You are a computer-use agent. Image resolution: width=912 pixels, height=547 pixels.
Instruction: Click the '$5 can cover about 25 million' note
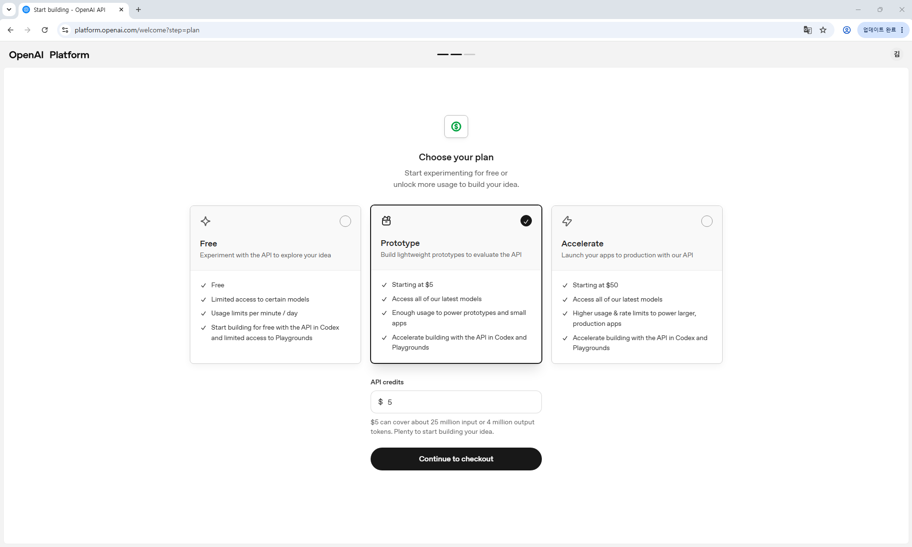[452, 427]
